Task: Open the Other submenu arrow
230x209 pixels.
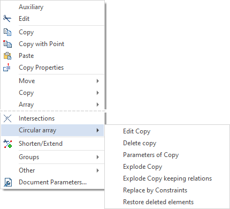Action: click(x=97, y=170)
